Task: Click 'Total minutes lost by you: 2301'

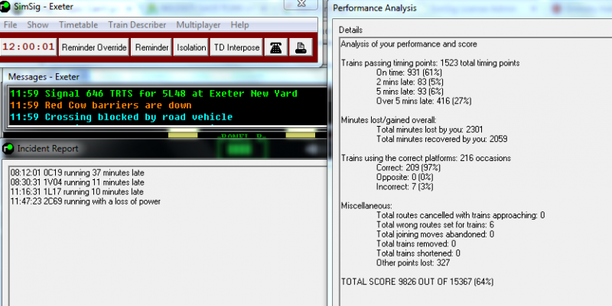Action: click(430, 129)
